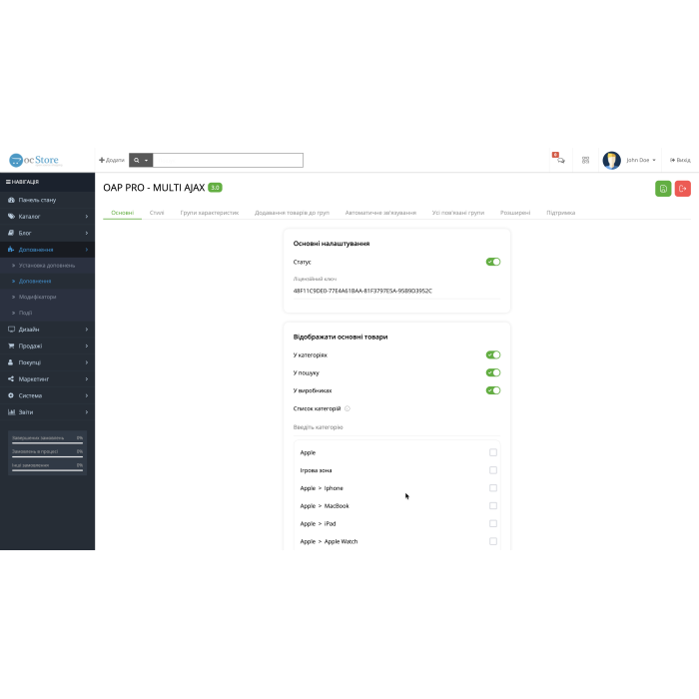Click the completed orders progress bar
This screenshot has height=699, width=699.
[x=47, y=443]
